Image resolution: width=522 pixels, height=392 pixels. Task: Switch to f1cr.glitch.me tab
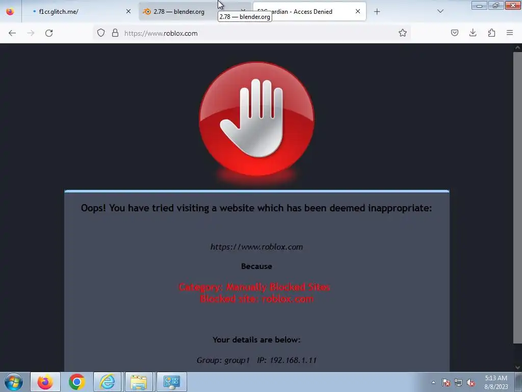[81, 12]
